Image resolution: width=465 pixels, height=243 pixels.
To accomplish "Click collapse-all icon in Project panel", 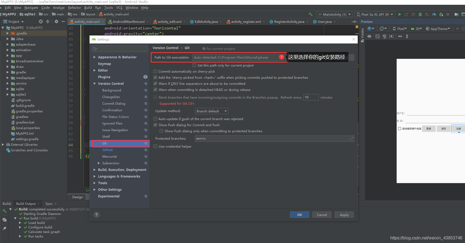I will 48,21.
